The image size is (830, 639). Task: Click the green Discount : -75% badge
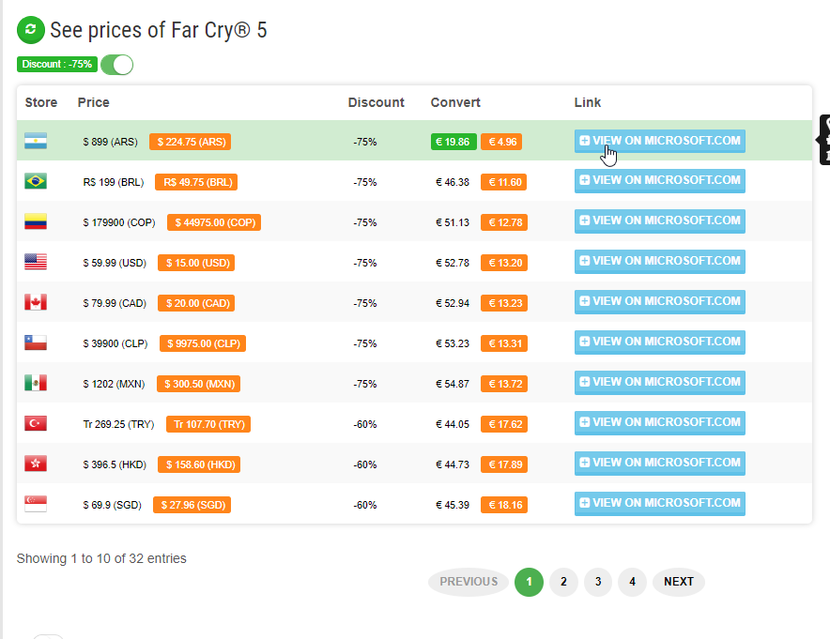click(56, 65)
